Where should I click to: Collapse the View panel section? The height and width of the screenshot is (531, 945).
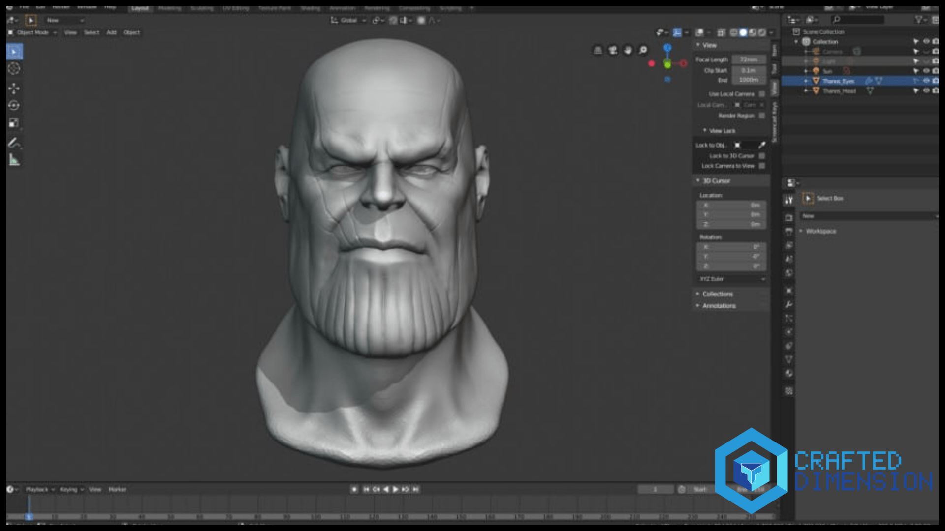coord(707,45)
